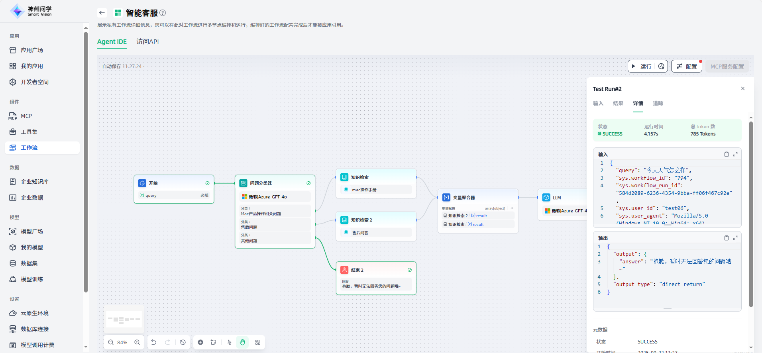The height and width of the screenshot is (353, 762).
Task: Expand the 输出 code panel fullscreen
Action: pyautogui.click(x=735, y=238)
